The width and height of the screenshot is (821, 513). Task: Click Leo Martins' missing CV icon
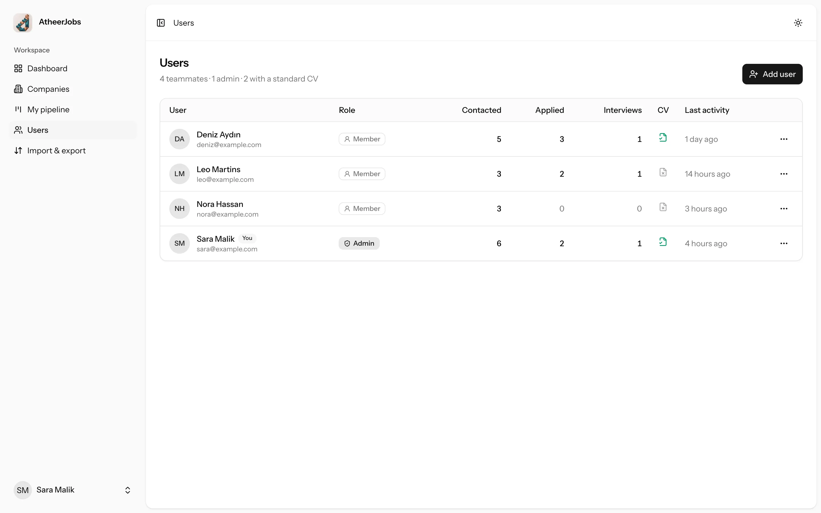tap(663, 172)
